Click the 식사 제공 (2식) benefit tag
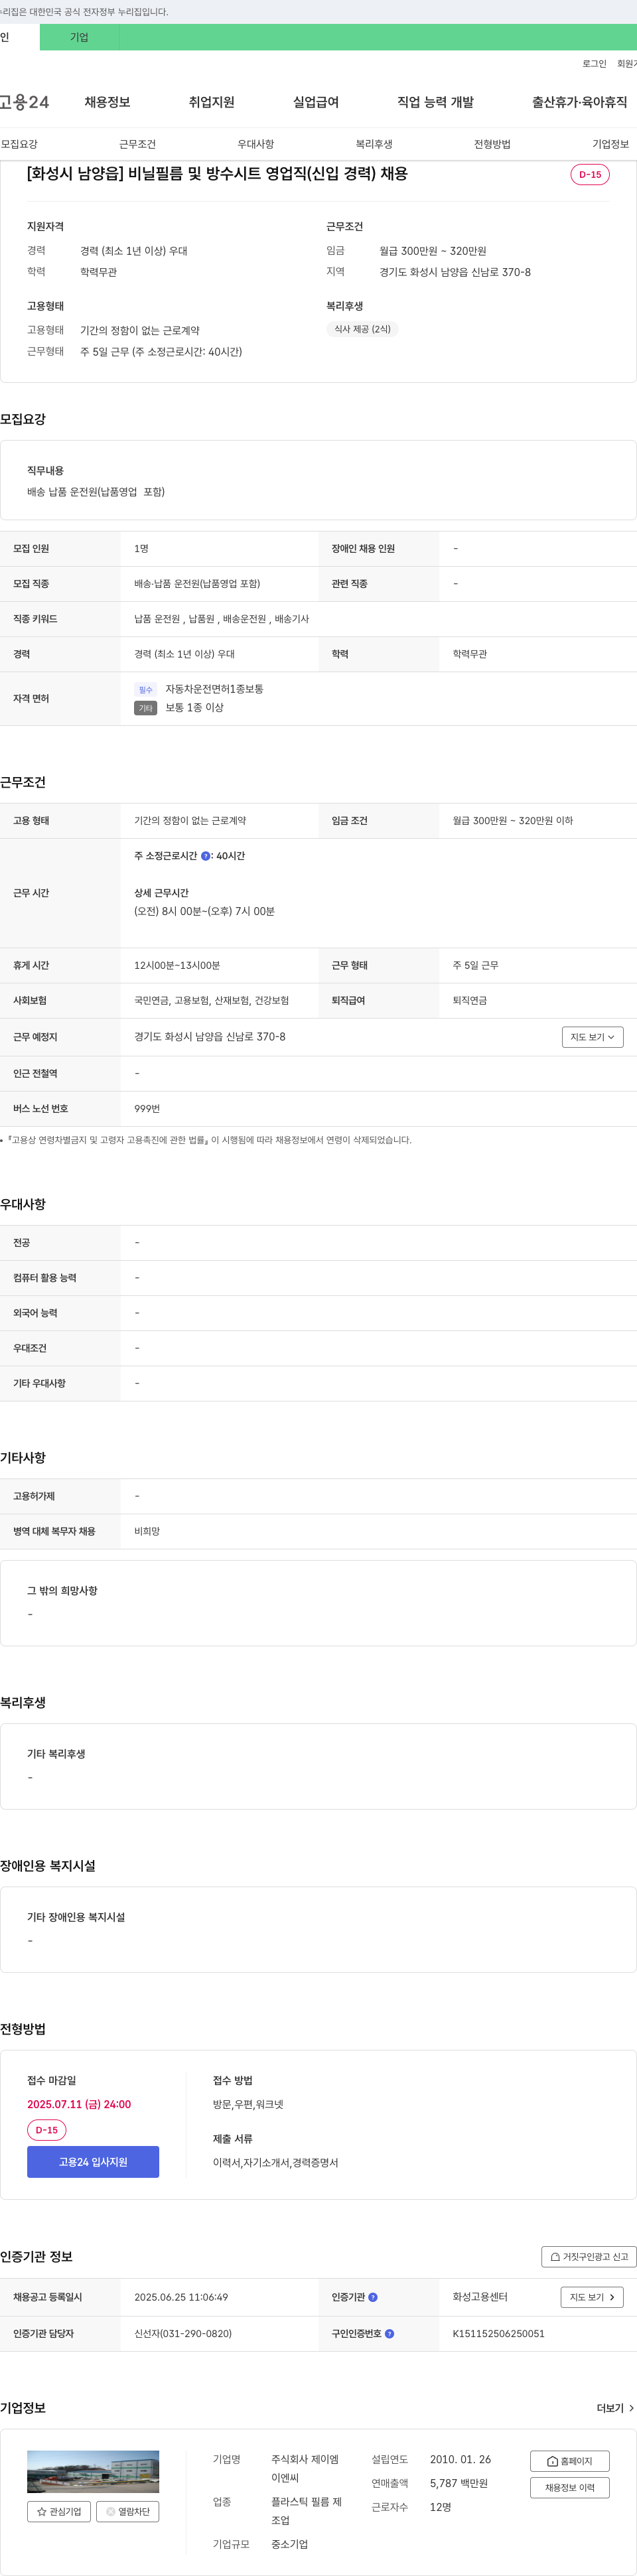The height and width of the screenshot is (2576, 637). 362,329
